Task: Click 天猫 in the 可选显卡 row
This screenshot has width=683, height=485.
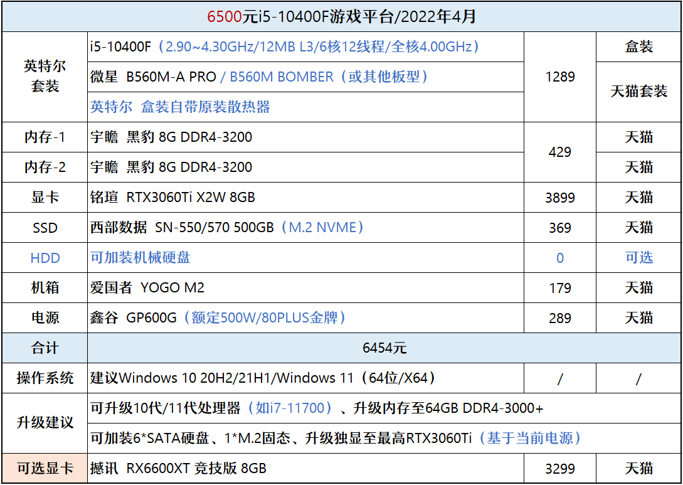Action: (638, 469)
